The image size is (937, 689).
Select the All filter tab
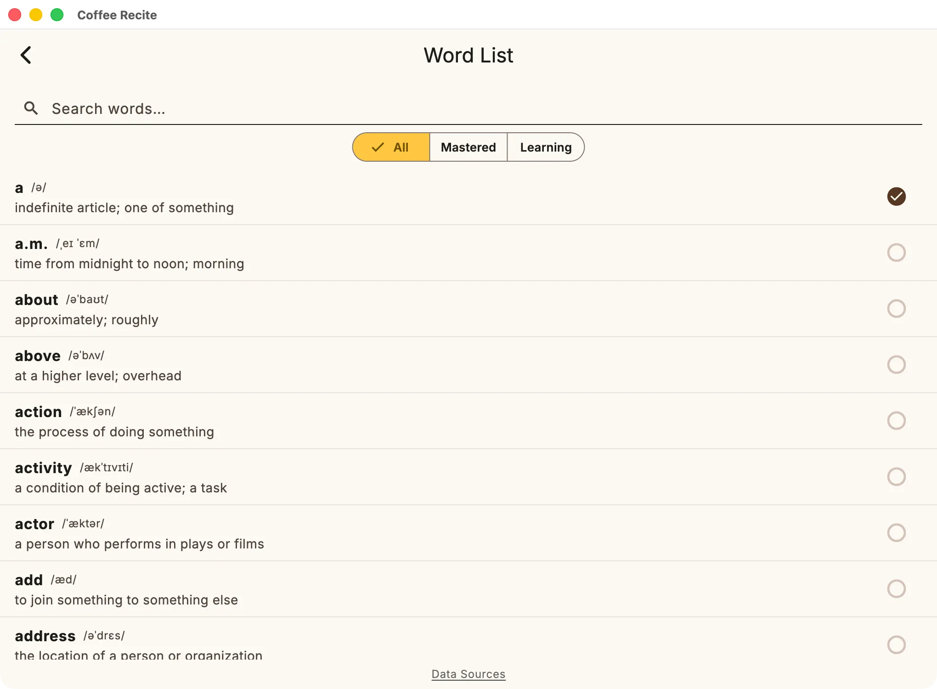(391, 147)
